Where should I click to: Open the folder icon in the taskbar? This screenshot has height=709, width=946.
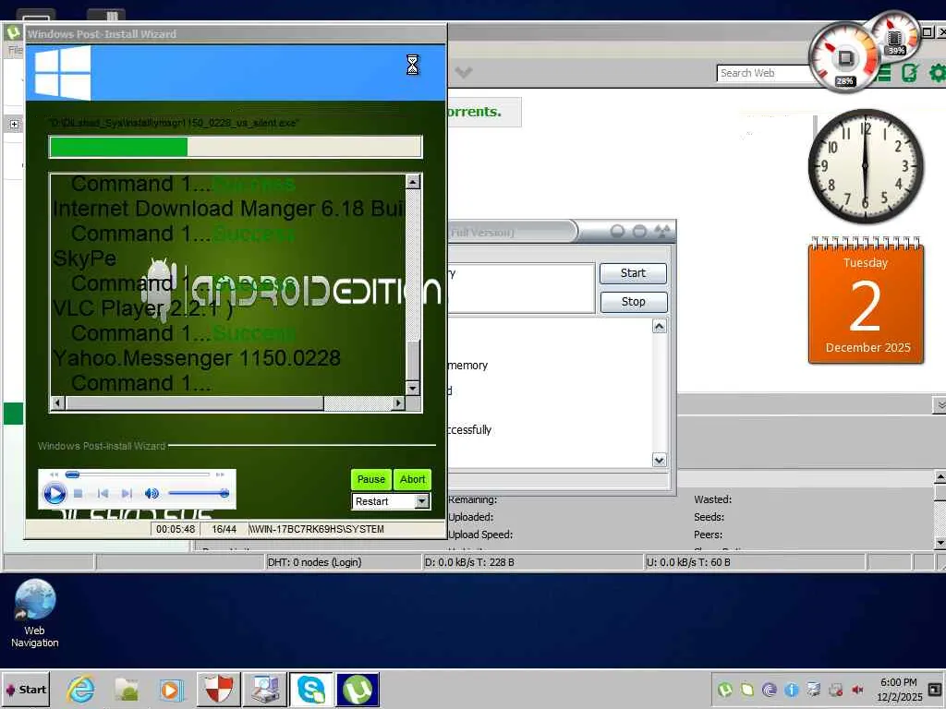point(127,689)
